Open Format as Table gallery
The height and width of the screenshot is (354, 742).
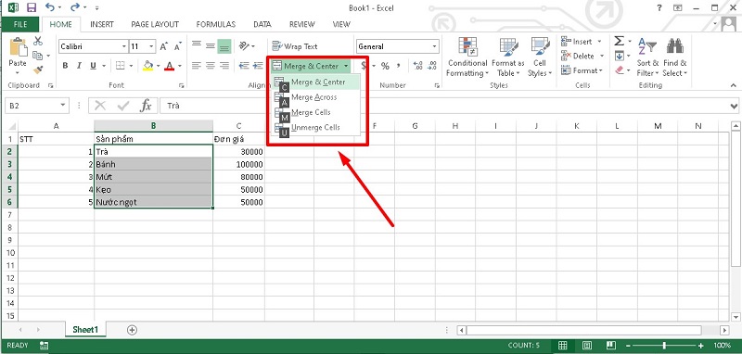pyautogui.click(x=508, y=57)
